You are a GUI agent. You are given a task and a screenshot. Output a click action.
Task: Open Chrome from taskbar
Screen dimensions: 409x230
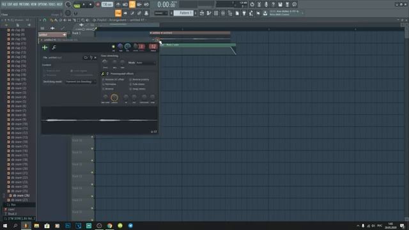[109, 226]
